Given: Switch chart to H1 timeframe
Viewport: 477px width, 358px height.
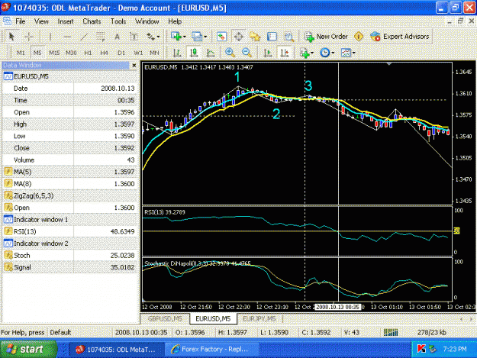Looking at the screenshot, I should click(x=88, y=53).
